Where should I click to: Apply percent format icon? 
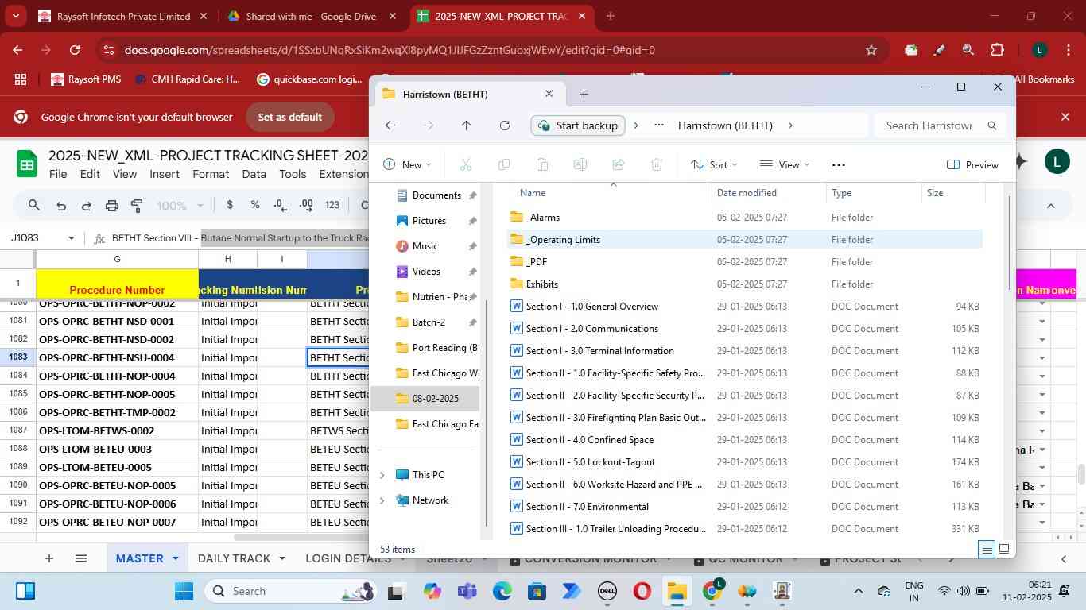[255, 205]
